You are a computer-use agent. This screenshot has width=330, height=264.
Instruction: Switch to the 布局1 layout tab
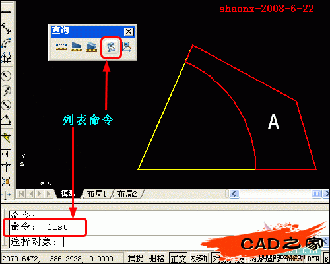[96, 194]
